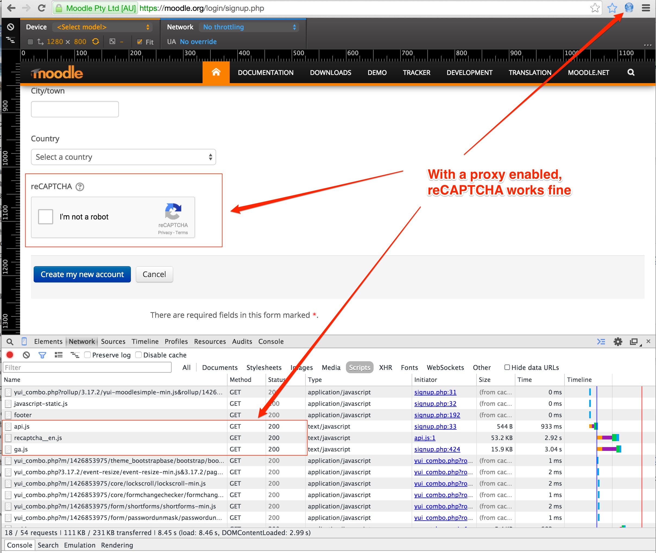Click the Moodle logo

57,73
